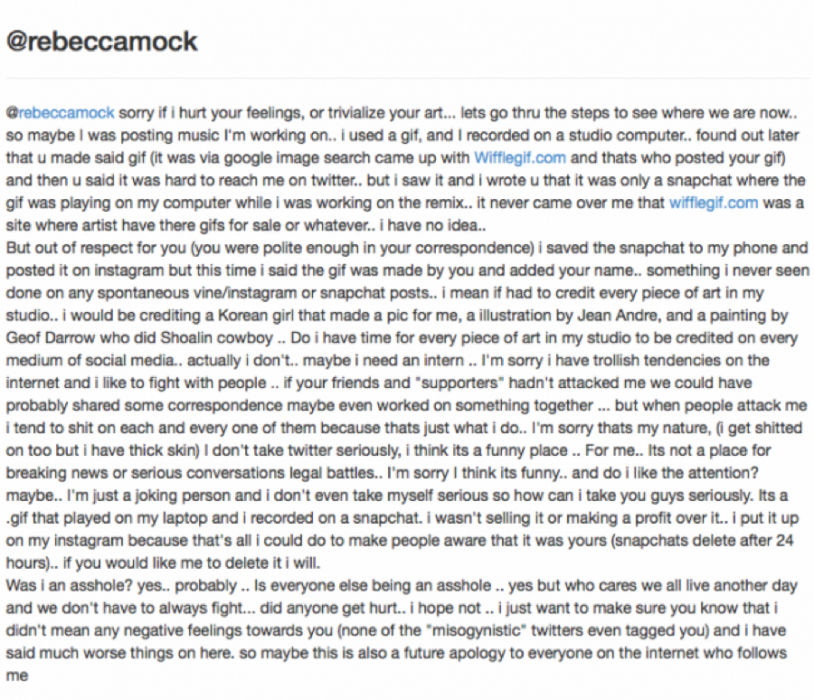Click the @rebeccamock page heading
This screenshot has height=700, width=814.
click(x=101, y=41)
